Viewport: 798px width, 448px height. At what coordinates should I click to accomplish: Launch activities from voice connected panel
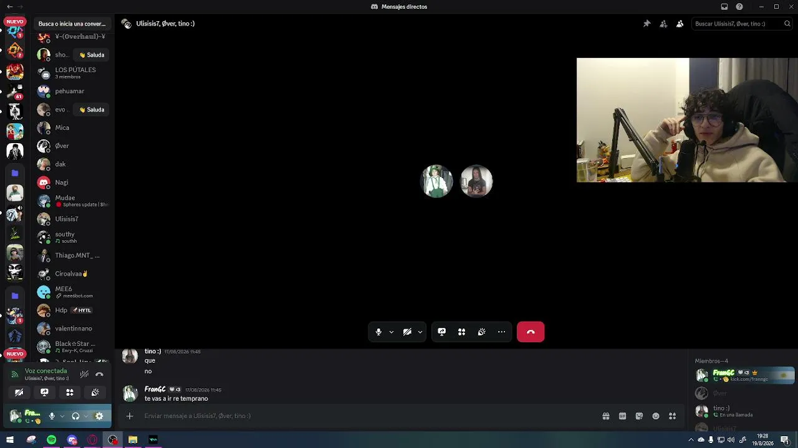pos(70,393)
